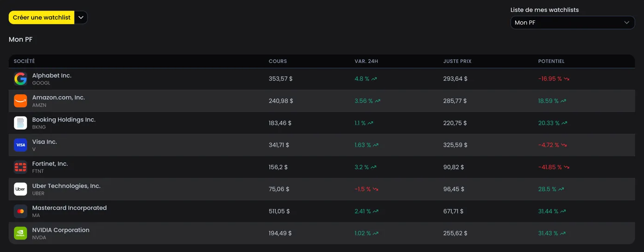Click the Booking Holdings logo icon

[x=20, y=123]
